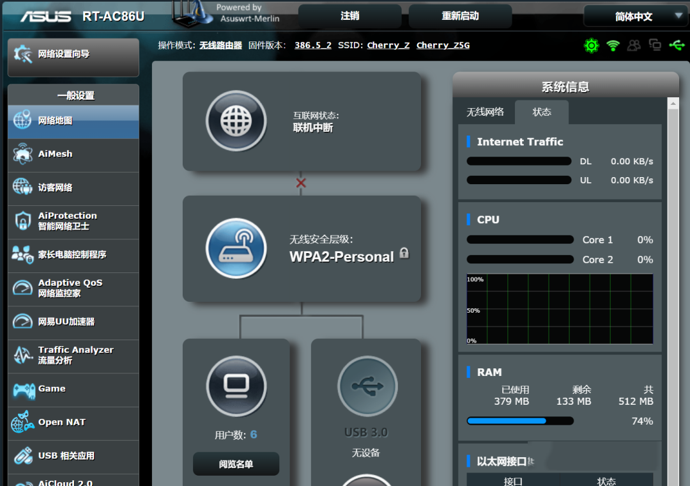Click the green Wi-Fi status icon
Screen dimensions: 690x486
coord(613,45)
